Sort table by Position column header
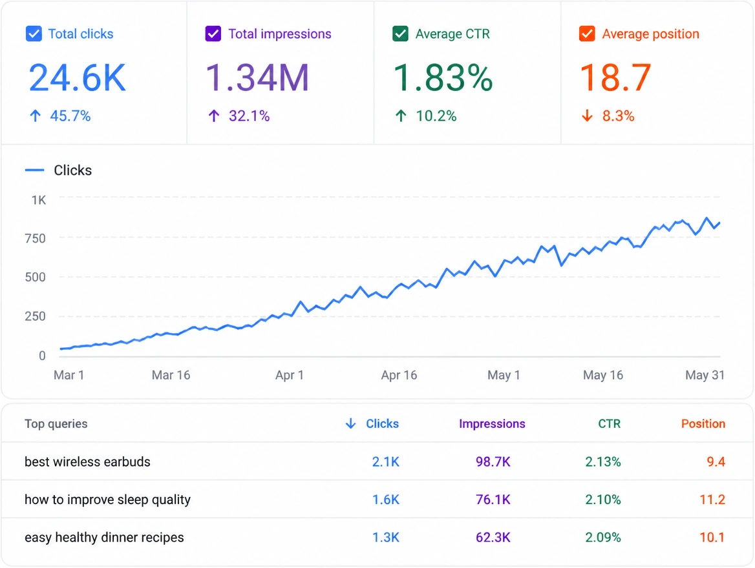 [x=703, y=423]
